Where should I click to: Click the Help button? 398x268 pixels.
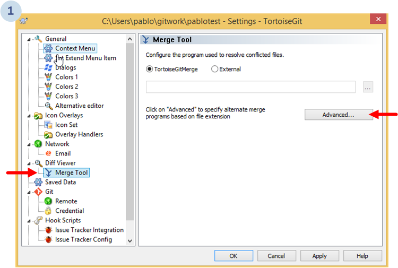[x=362, y=256]
